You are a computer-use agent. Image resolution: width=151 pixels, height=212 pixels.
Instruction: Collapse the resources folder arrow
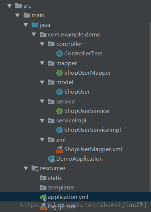(x=26, y=168)
